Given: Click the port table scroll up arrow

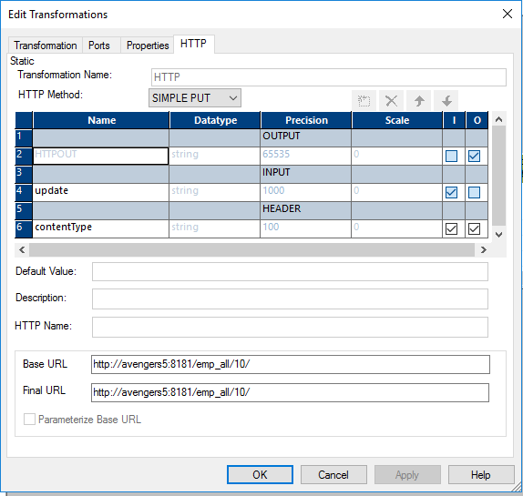Looking at the screenshot, I should (498, 119).
